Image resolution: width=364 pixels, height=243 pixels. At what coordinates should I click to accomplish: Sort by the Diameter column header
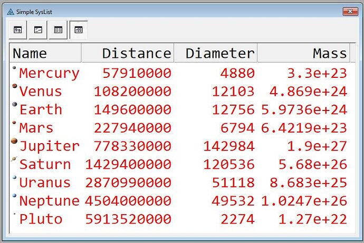(215, 53)
